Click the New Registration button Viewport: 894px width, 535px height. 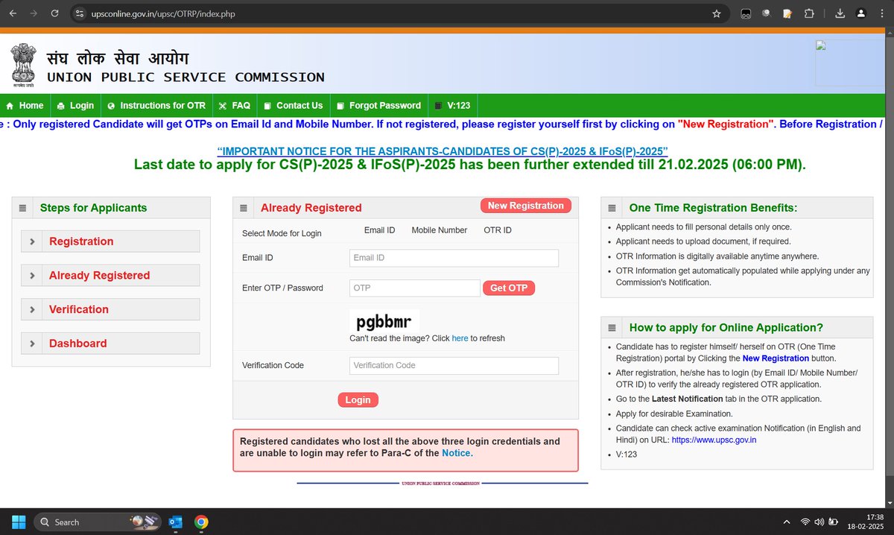pos(526,206)
